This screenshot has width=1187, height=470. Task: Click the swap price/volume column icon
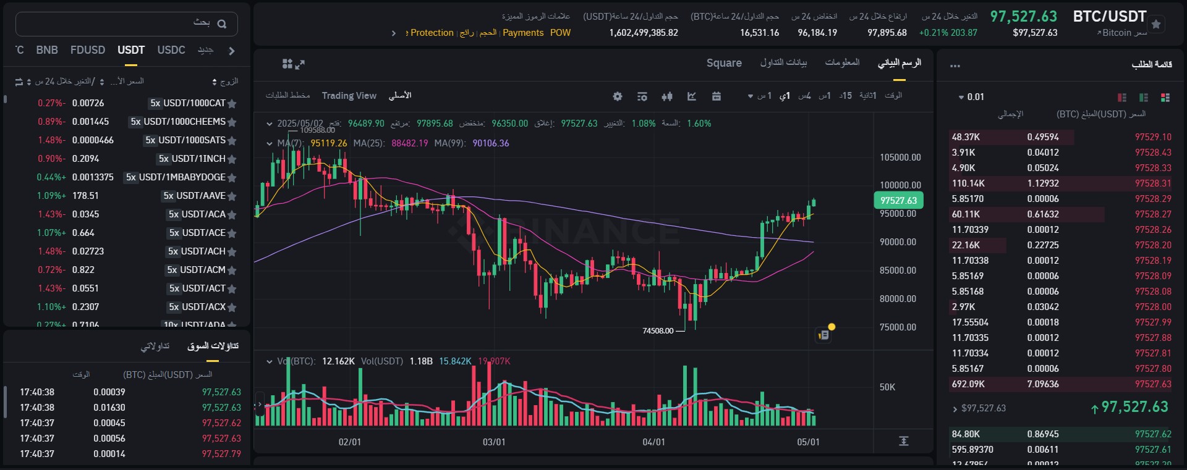coord(19,82)
